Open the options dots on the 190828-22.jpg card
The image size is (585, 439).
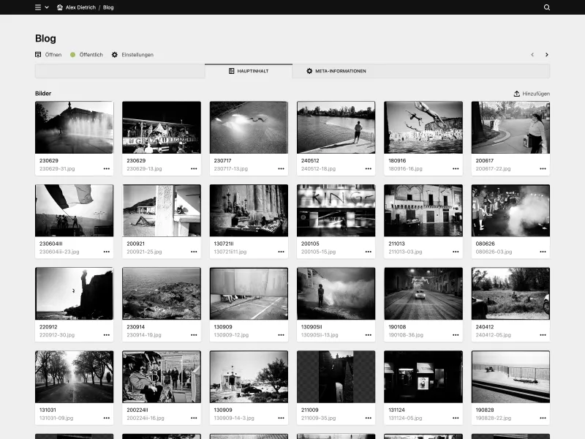pos(543,418)
